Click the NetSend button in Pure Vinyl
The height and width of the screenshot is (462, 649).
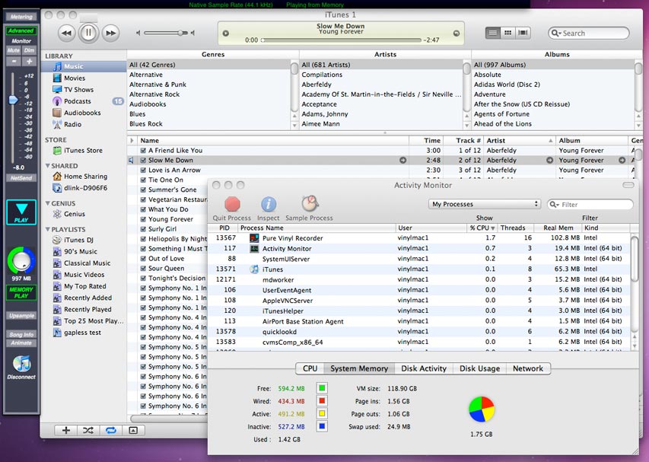click(21, 178)
